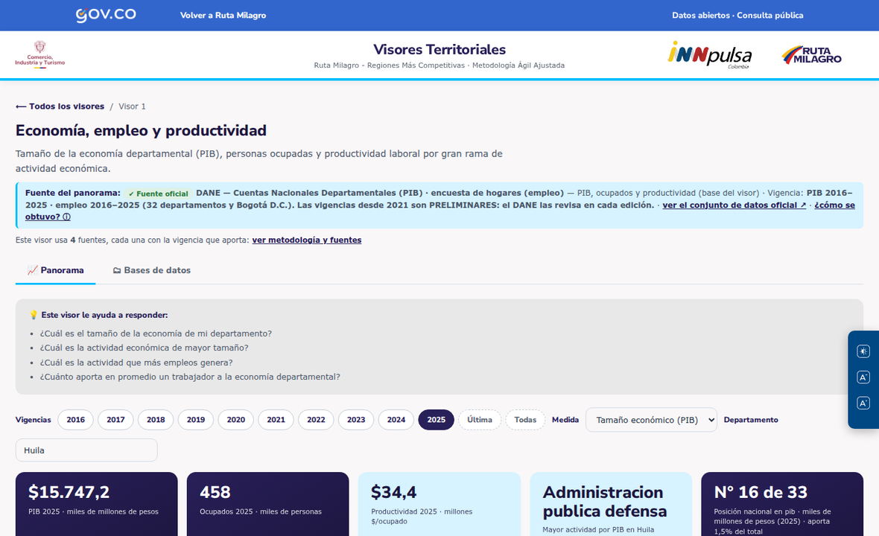879x536 pixels.
Task: Open Datos abiertos · Consulta pública
Action: tap(737, 15)
